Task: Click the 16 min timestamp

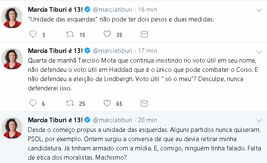Action: click(147, 10)
